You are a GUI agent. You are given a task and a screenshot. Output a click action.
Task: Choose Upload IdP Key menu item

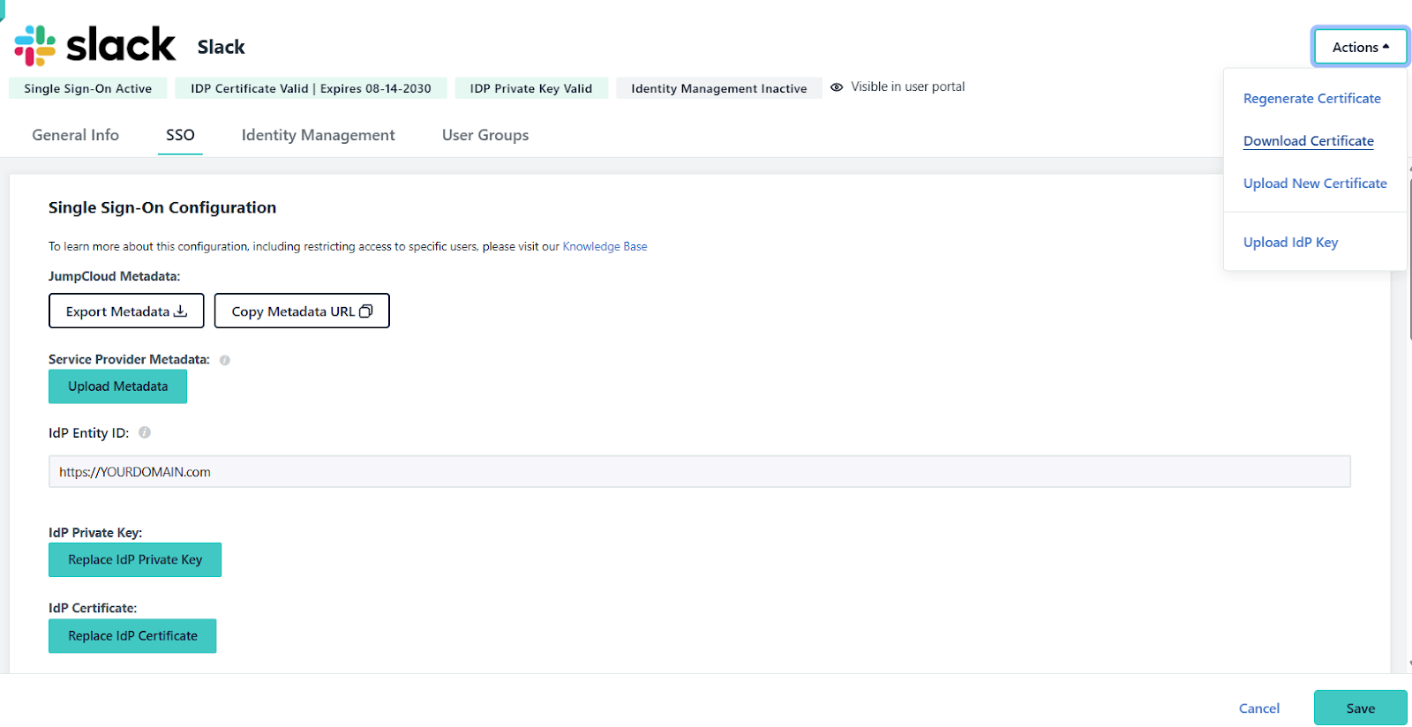click(x=1290, y=243)
